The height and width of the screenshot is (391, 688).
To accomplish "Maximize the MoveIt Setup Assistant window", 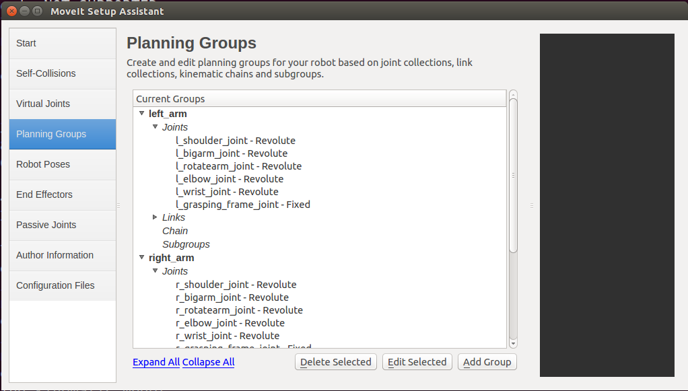I will (37, 11).
